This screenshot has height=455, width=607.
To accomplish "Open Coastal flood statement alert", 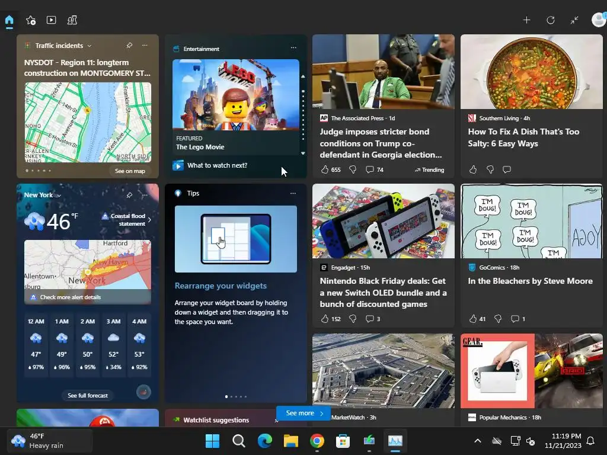I will click(127, 220).
